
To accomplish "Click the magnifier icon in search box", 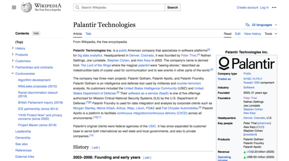I will (x=78, y=8).
